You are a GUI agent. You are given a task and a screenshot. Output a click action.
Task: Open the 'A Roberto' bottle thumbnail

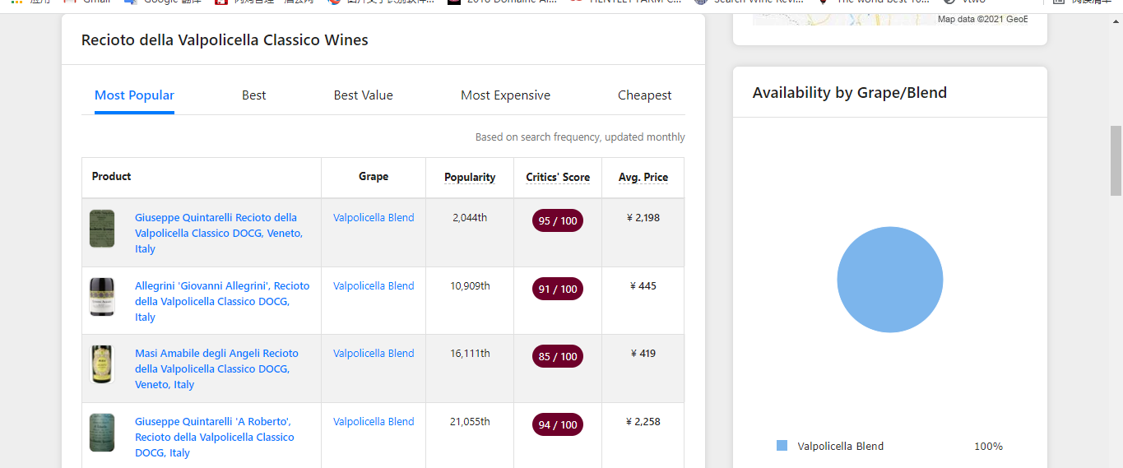(x=102, y=433)
